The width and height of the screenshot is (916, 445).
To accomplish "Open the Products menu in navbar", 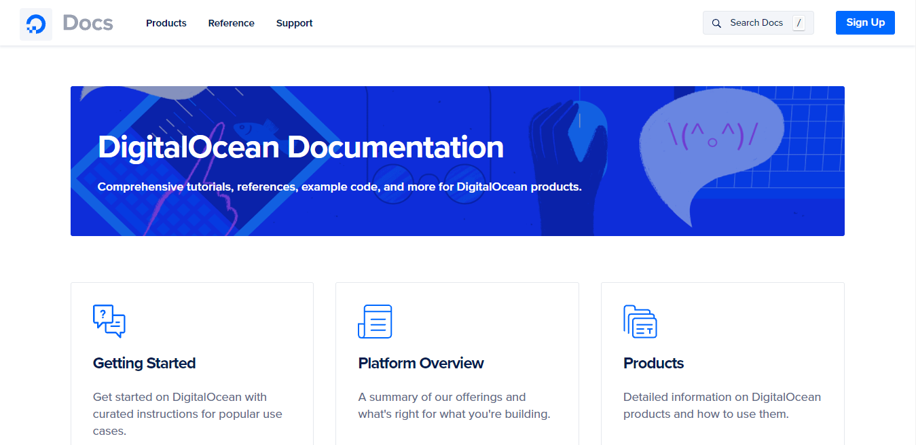I will tap(166, 23).
